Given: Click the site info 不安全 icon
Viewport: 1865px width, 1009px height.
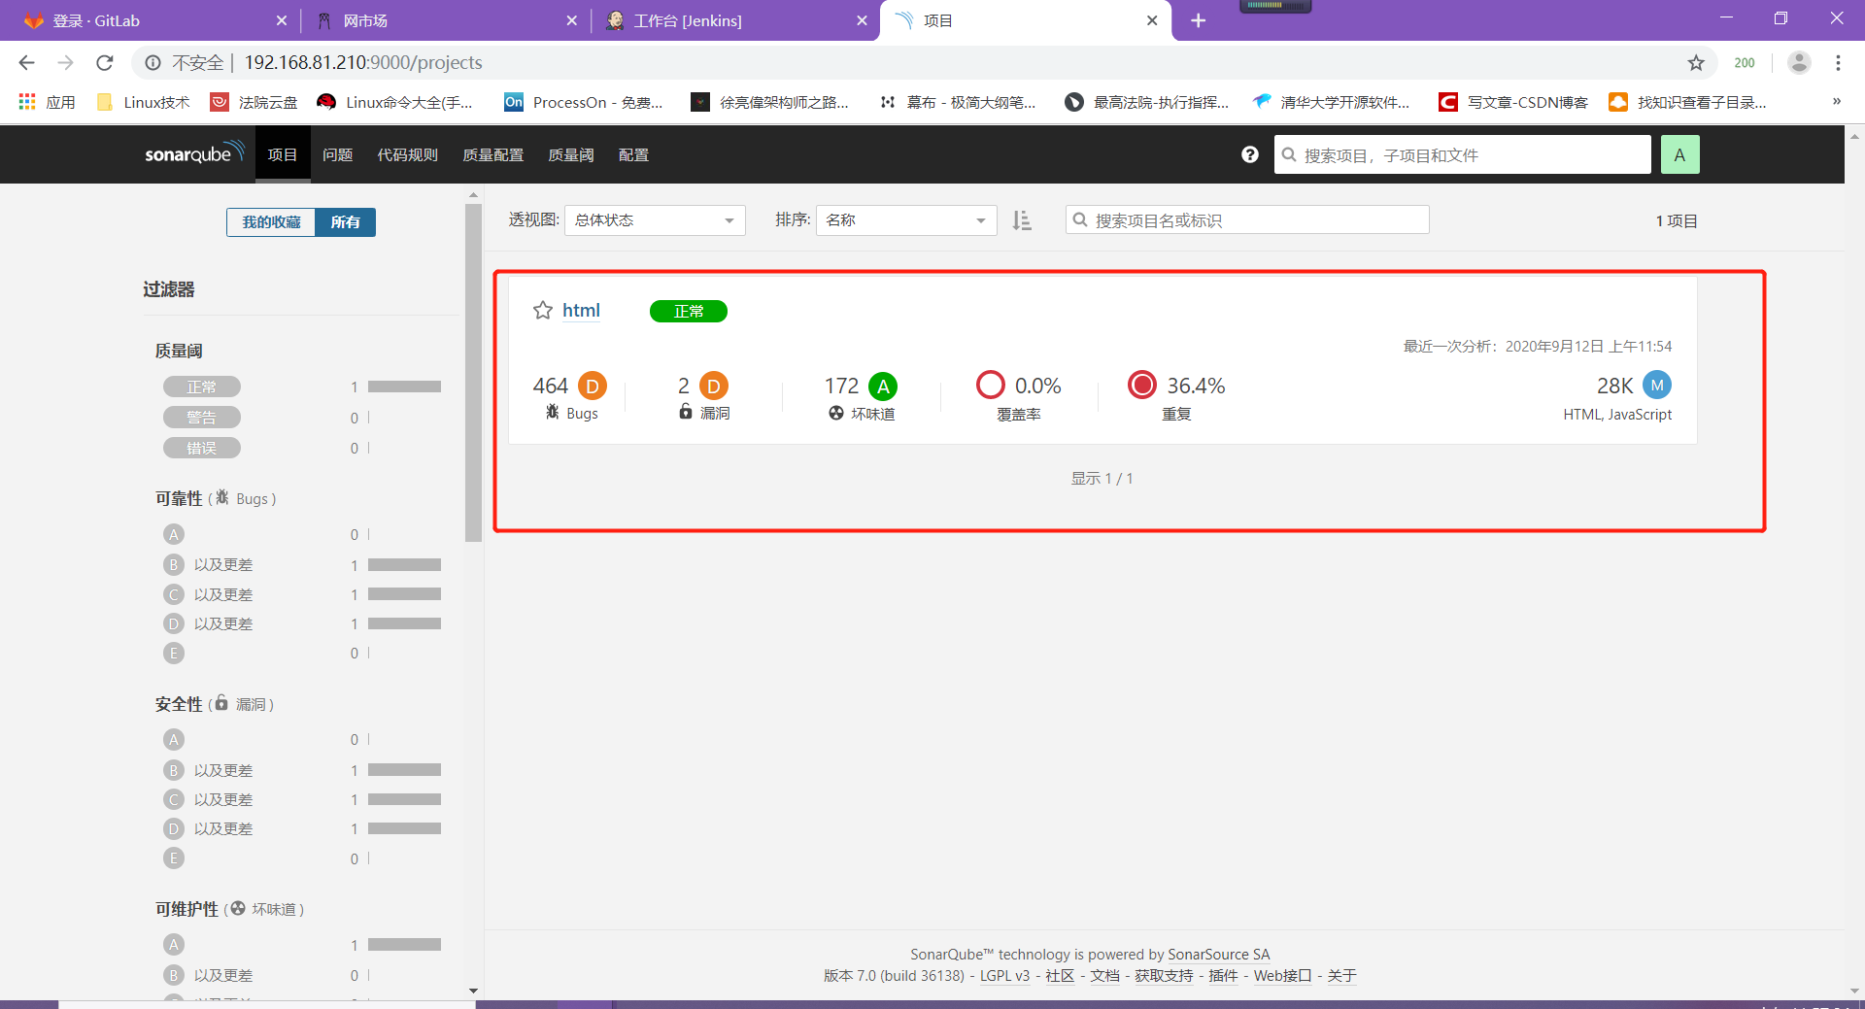Looking at the screenshot, I should pyautogui.click(x=153, y=62).
